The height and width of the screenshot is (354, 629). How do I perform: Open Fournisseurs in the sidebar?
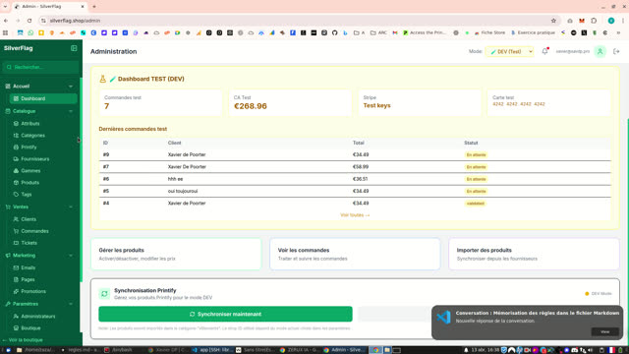click(x=35, y=159)
